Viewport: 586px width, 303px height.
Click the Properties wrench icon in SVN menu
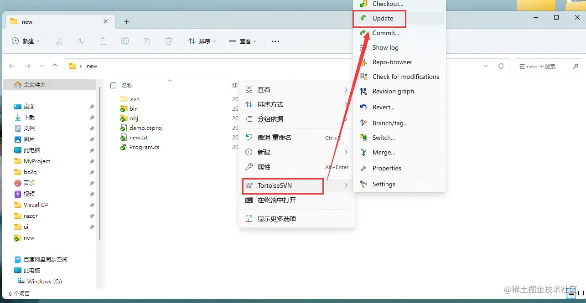pos(363,168)
